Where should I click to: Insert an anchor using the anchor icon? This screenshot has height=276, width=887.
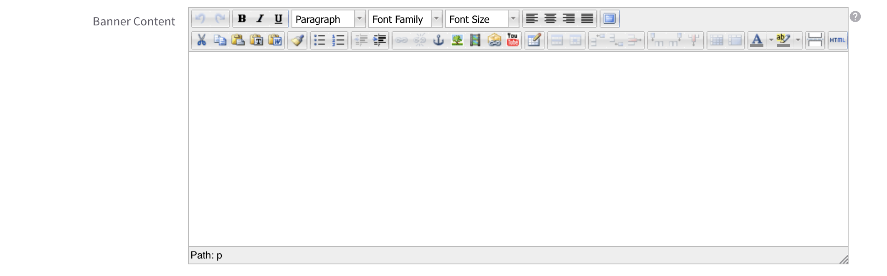(438, 40)
